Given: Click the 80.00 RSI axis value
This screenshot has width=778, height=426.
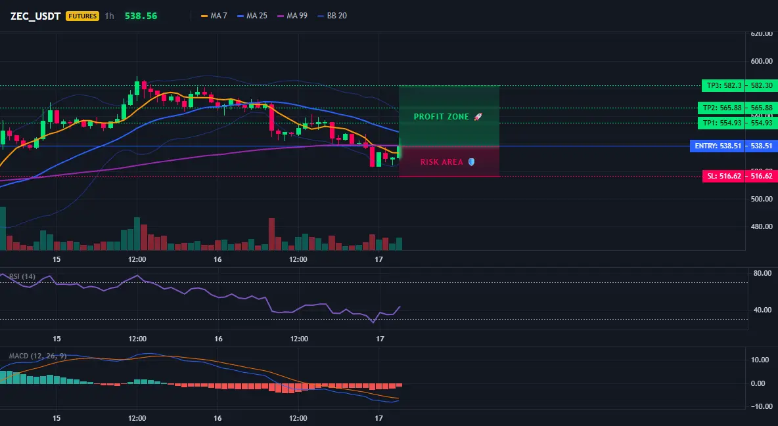Looking at the screenshot, I should pos(763,273).
